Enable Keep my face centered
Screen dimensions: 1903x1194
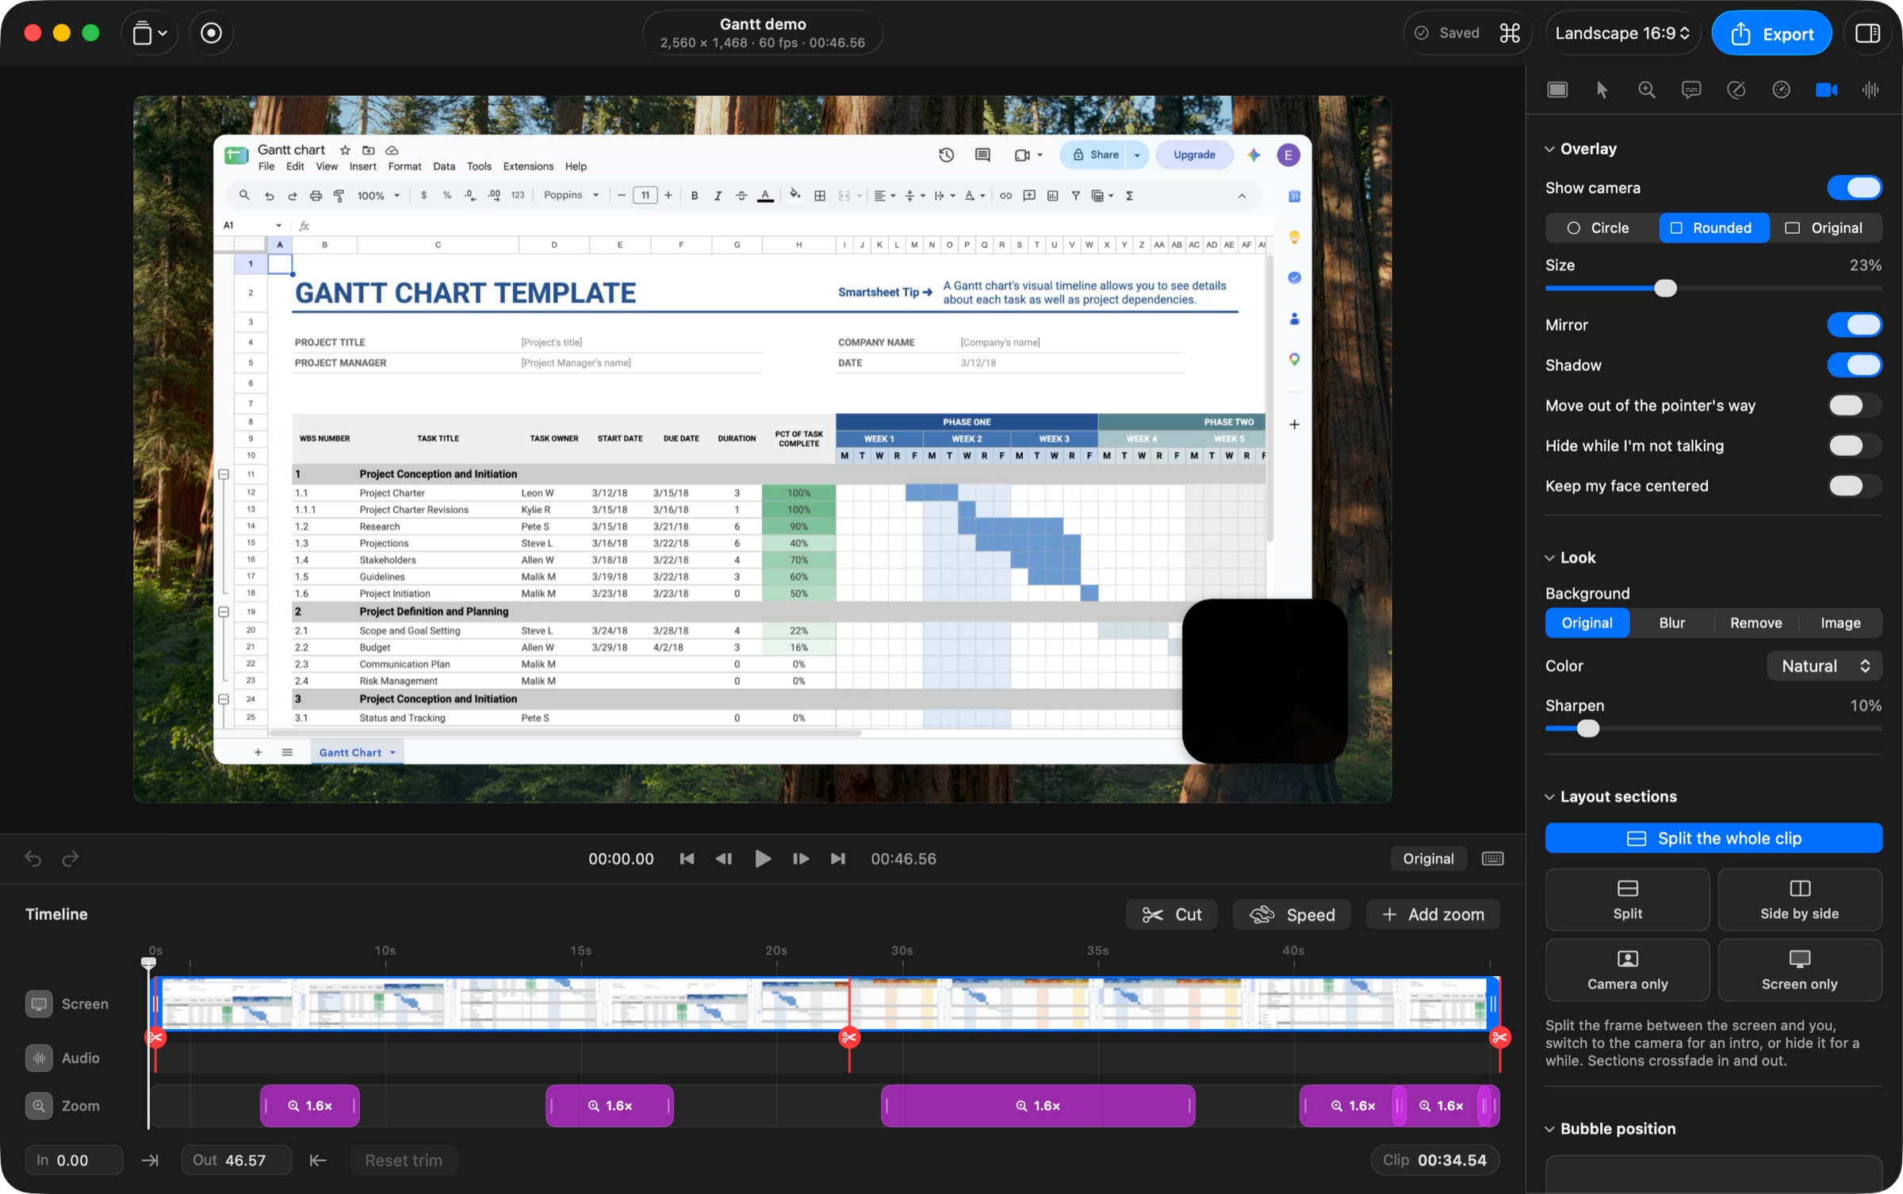pos(1855,486)
